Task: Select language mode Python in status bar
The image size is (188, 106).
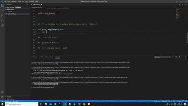Action: [x=179, y=101]
